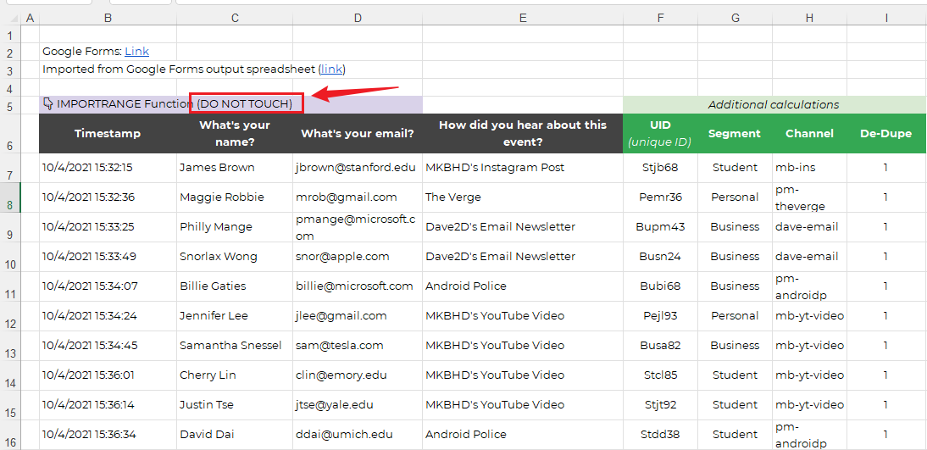Viewport: 927px width, 450px height.
Task: Click the Additional calculations header cell
Action: 774,105
